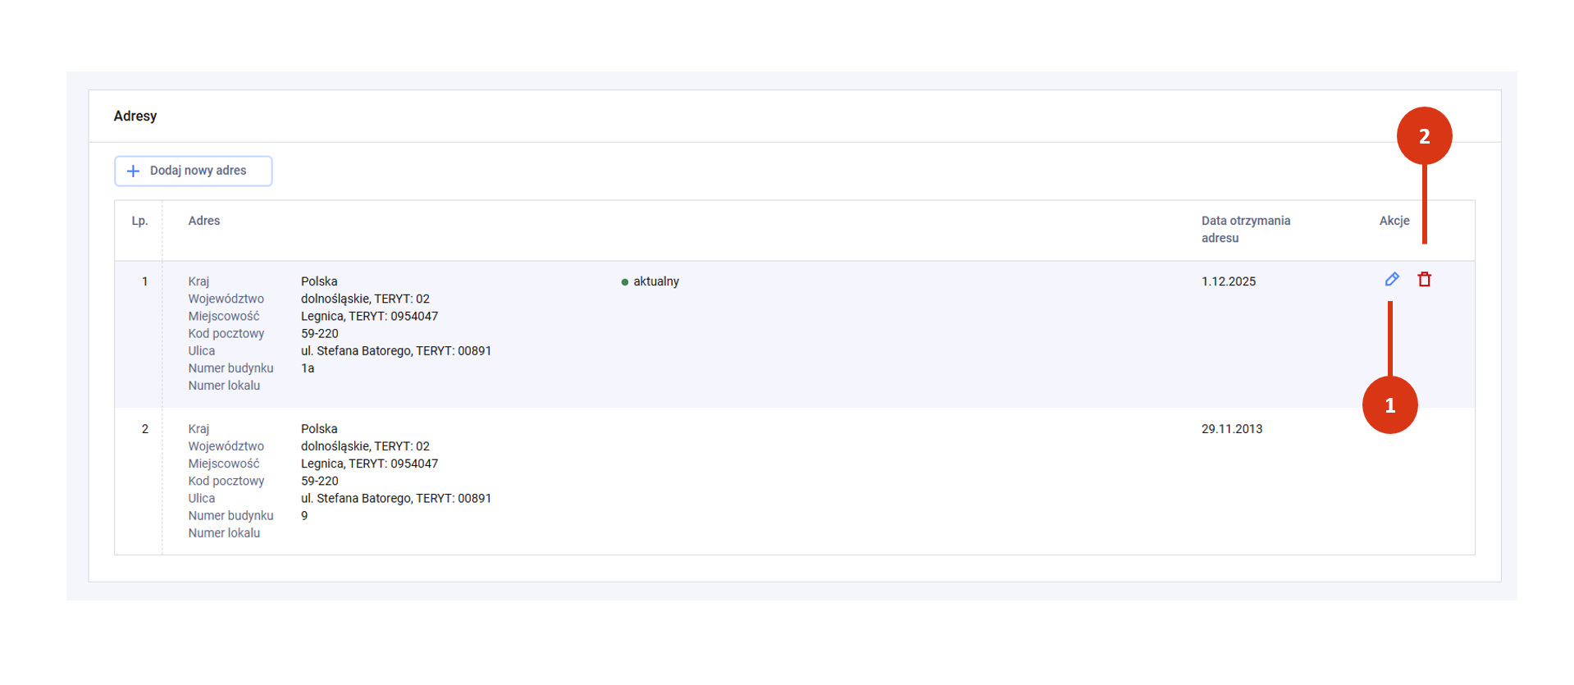Click the pencil edit icon for address 1

(1392, 280)
